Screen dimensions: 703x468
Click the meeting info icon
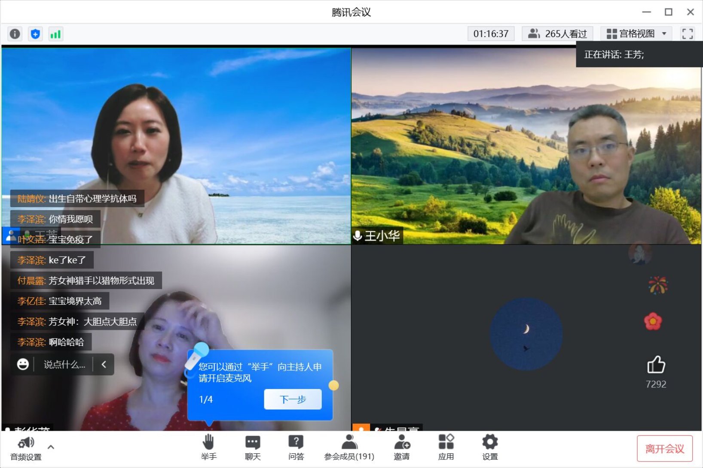(x=15, y=34)
